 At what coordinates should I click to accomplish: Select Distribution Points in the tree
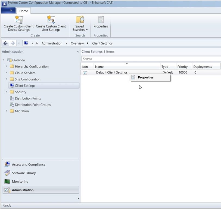pyautogui.click(x=28, y=98)
